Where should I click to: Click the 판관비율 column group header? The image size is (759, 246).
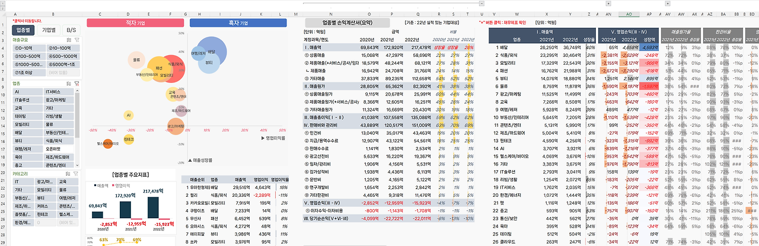(722, 31)
